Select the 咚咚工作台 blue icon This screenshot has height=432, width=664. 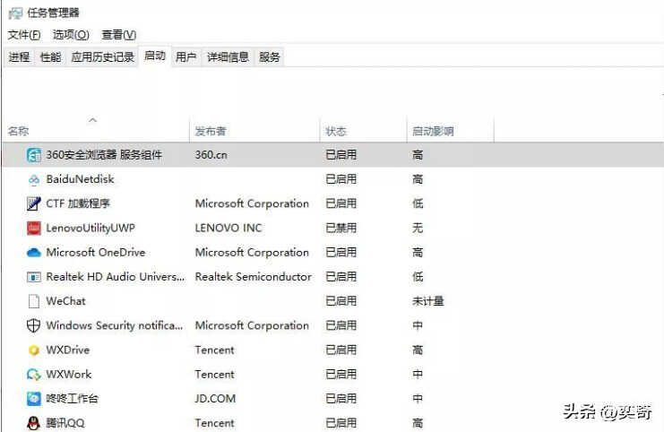coord(34,399)
